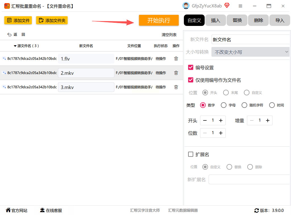This screenshot has height=215, width=291.
Task: Increase the 开头 start number
Action: (221, 120)
